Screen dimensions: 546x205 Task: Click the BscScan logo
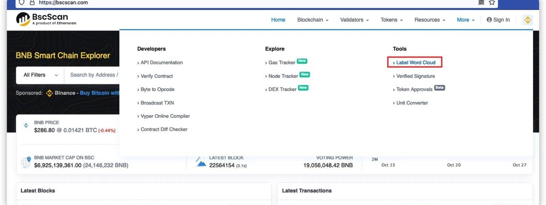46,19
